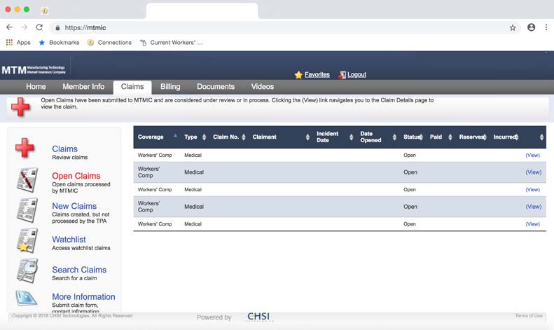Click the More Information laptop icon

[x=27, y=298]
